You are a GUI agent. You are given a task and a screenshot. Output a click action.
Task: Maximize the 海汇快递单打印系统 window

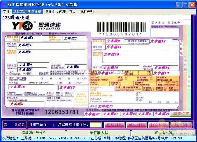(185, 5)
